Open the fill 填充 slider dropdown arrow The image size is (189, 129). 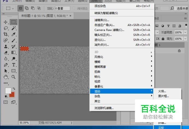pos(185,39)
